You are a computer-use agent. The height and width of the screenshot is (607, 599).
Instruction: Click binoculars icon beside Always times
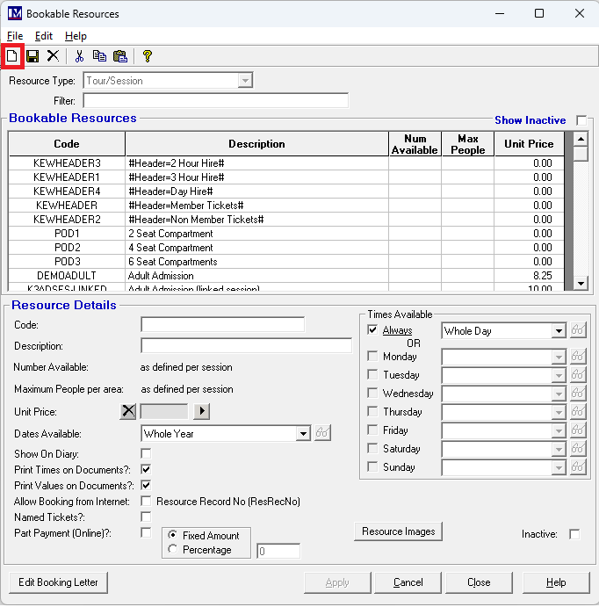578,330
